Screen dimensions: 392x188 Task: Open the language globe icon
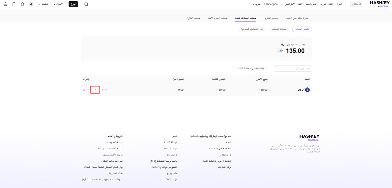tap(5, 4)
